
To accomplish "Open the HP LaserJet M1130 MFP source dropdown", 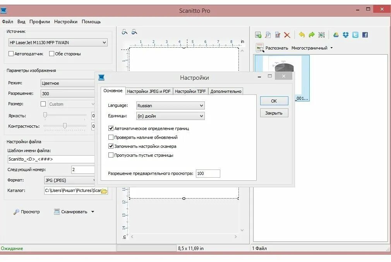I will (x=58, y=43).
